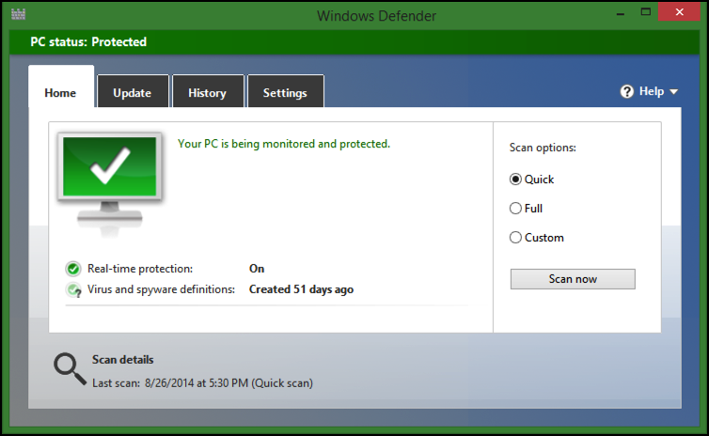Click the green monitor checkmark status image

(x=110, y=184)
